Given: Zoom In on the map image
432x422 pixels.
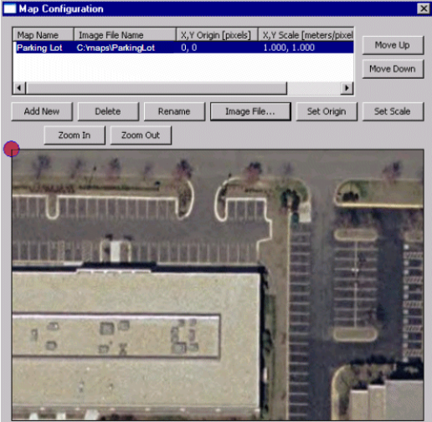Looking at the screenshot, I should click(75, 135).
